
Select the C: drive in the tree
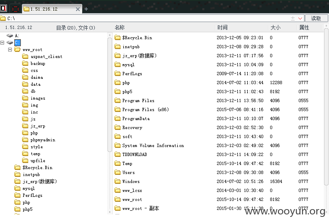18,42
